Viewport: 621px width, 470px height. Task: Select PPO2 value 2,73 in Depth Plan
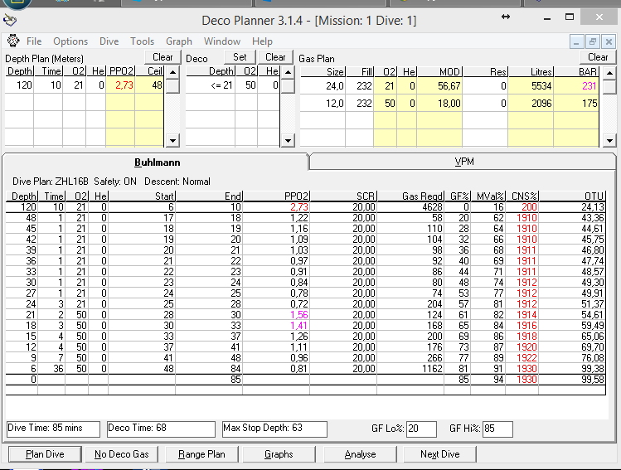click(x=120, y=85)
